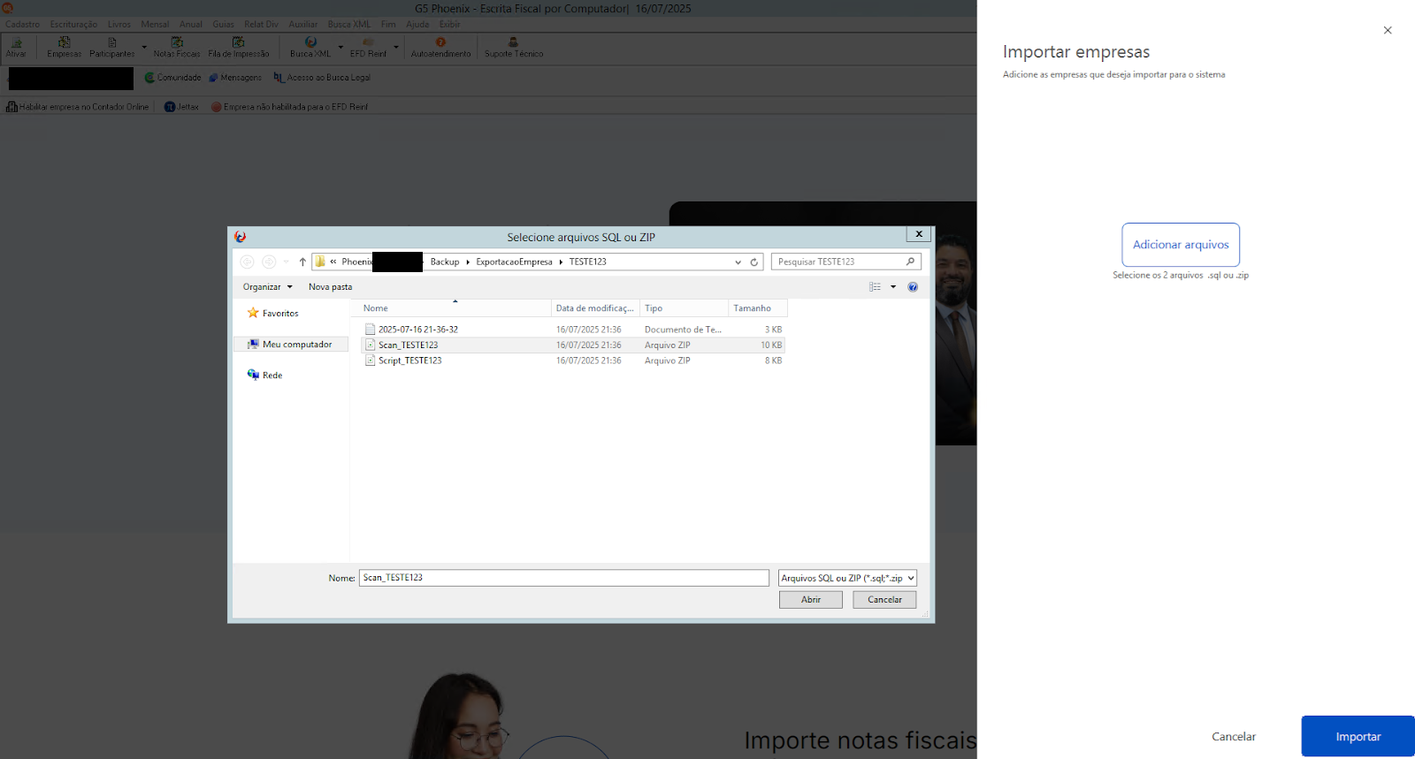The image size is (1415, 759).
Task: Click Habilitar empresa no Contador Online
Action: 78,107
